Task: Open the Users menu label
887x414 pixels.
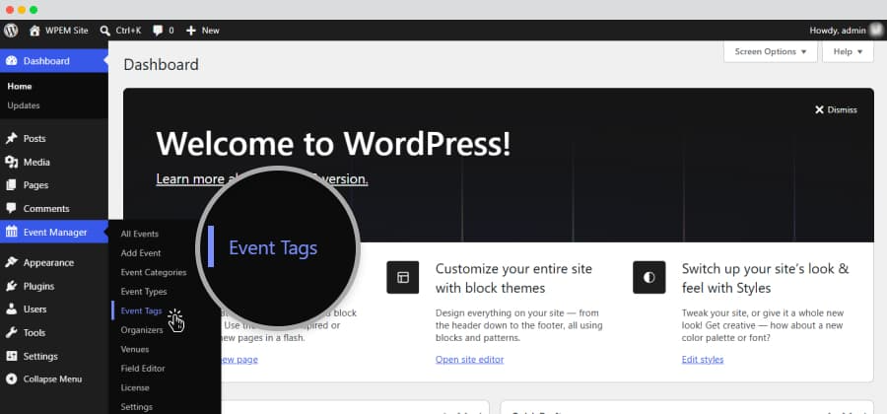Action: (35, 310)
